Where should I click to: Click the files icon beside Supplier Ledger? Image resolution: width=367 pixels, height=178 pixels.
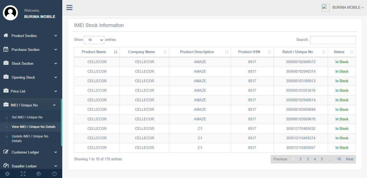pyautogui.click(x=6, y=165)
